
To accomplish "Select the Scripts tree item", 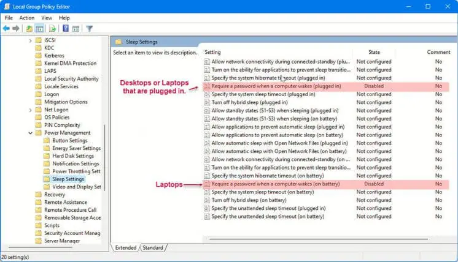I will pyautogui.click(x=52, y=225).
